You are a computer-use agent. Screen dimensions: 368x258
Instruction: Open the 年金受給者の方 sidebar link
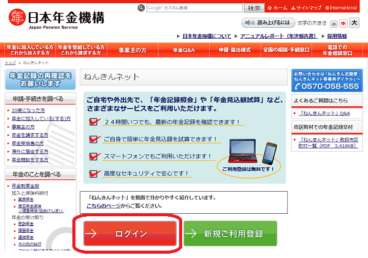click(x=28, y=143)
